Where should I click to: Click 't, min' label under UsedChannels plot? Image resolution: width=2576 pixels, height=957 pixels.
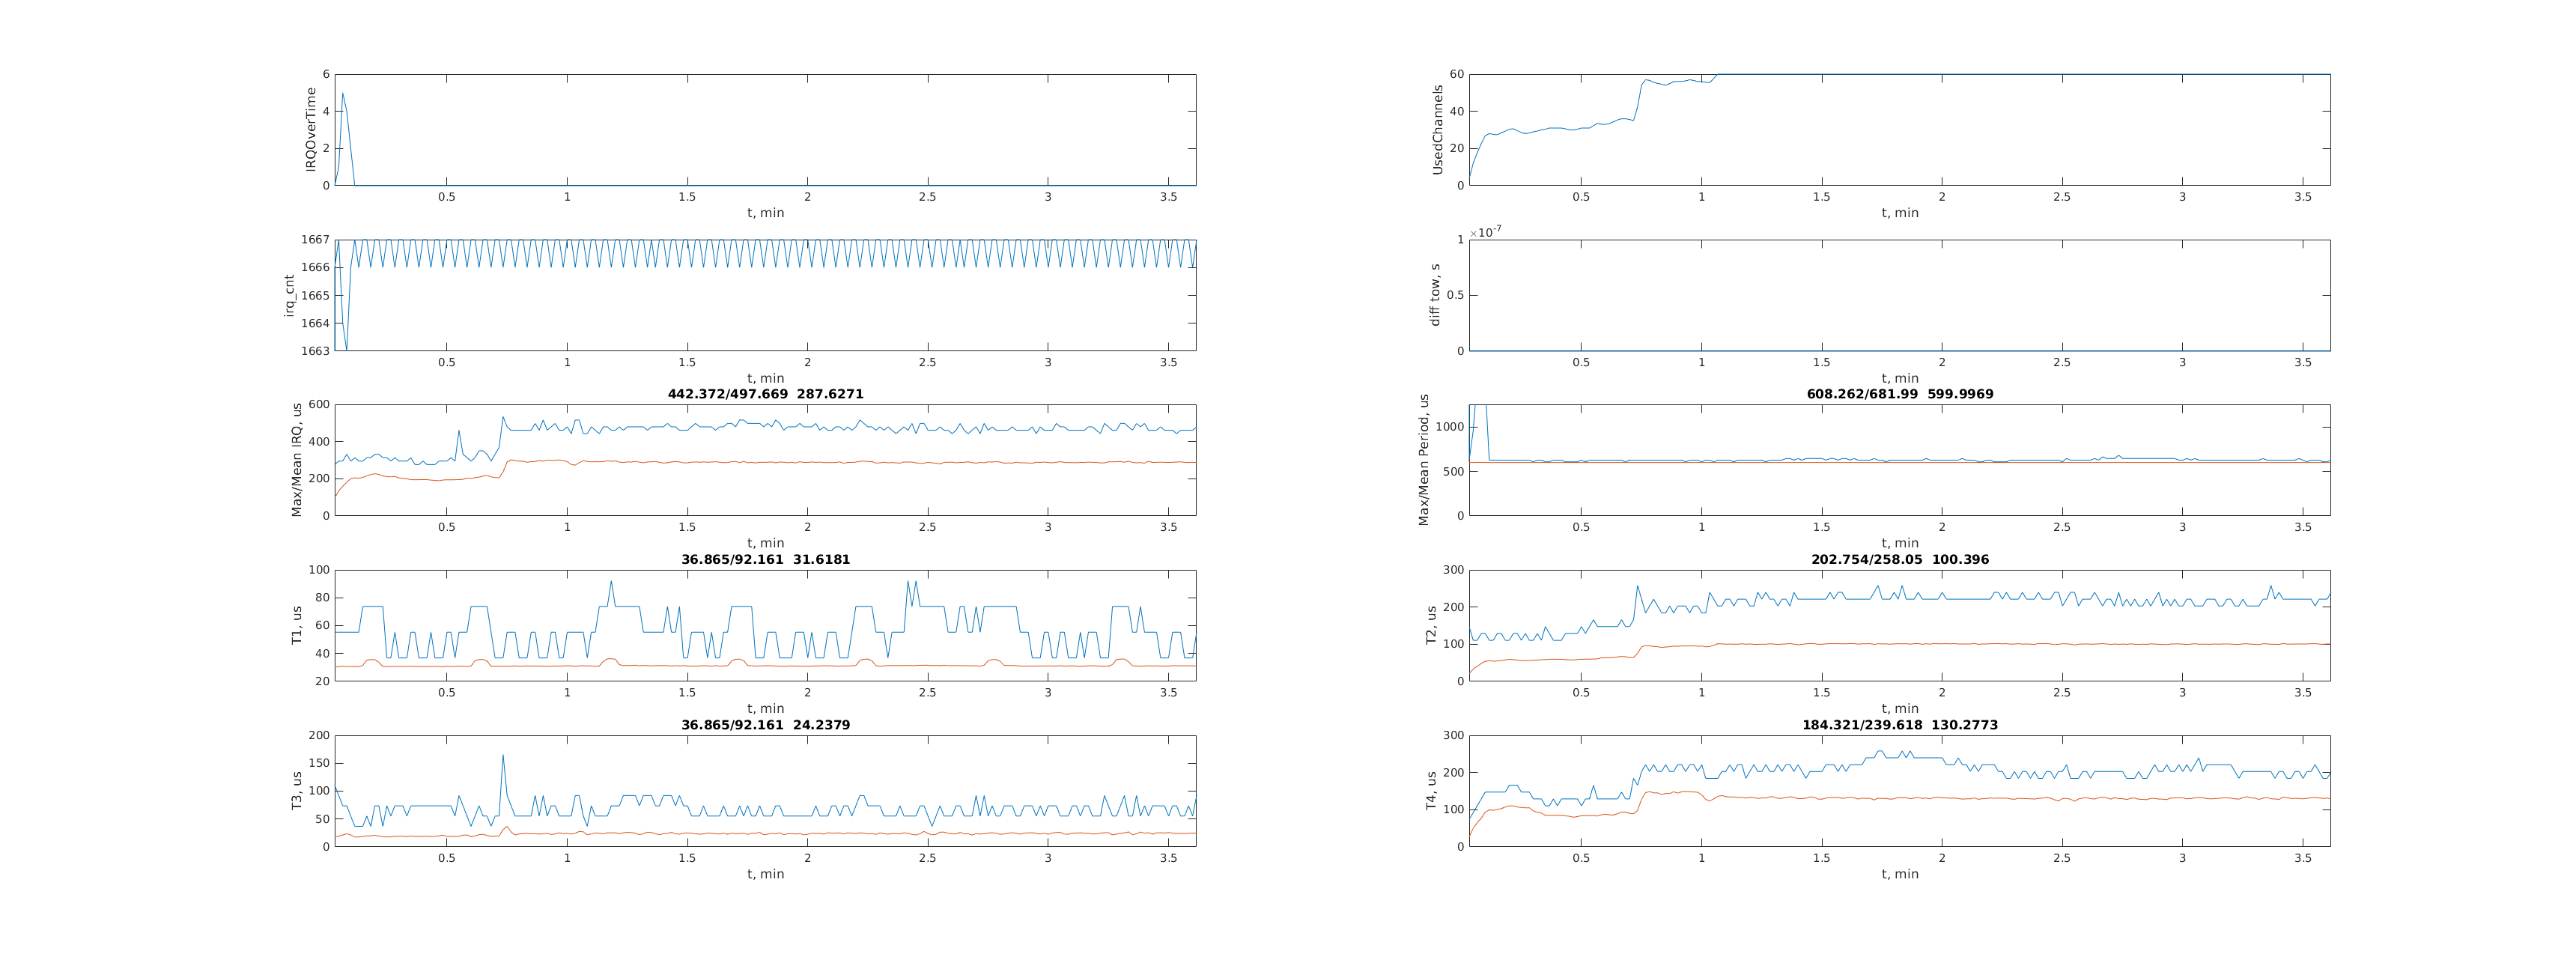[1900, 213]
